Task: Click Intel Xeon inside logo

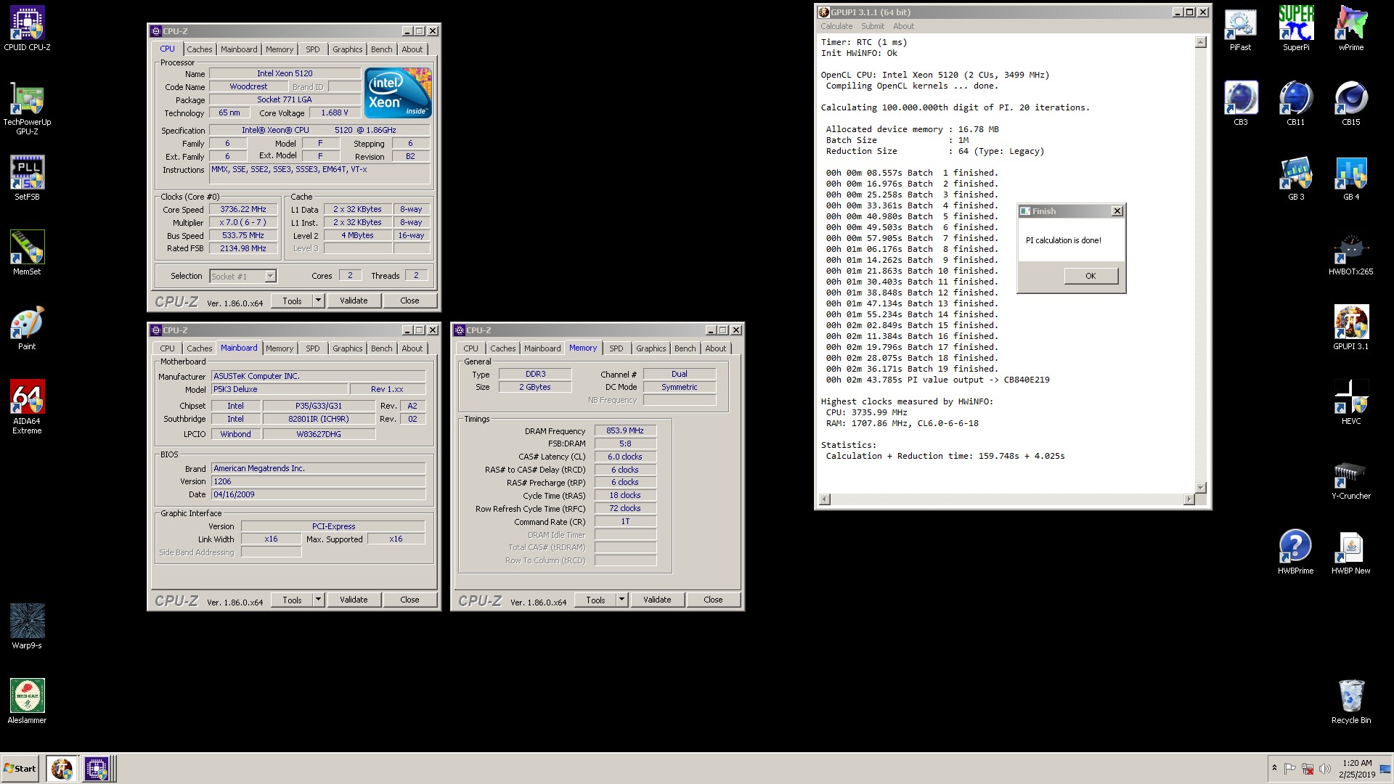Action: point(398,92)
